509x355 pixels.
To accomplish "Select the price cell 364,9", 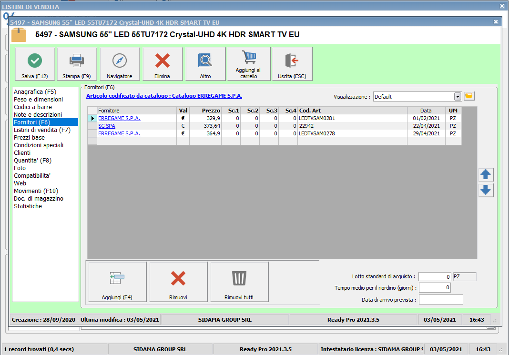I will pyautogui.click(x=205, y=133).
